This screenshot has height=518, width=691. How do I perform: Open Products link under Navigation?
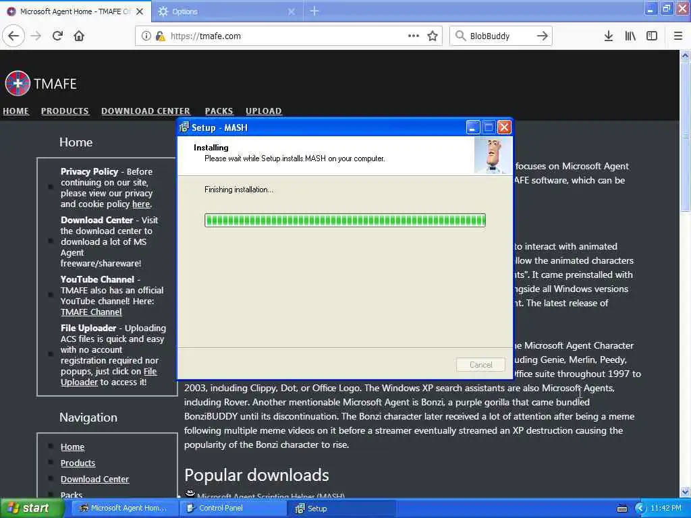78,463
